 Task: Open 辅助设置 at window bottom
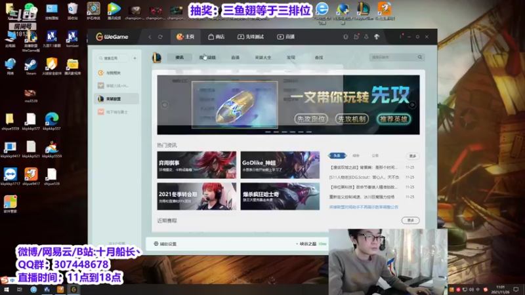click(165, 244)
